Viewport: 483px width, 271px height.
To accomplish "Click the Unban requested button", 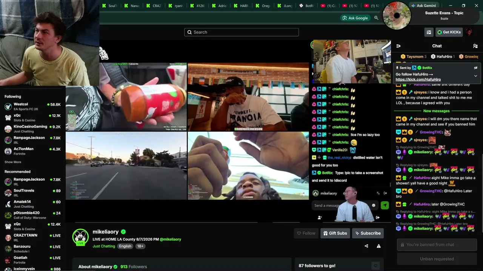I will 437,259.
